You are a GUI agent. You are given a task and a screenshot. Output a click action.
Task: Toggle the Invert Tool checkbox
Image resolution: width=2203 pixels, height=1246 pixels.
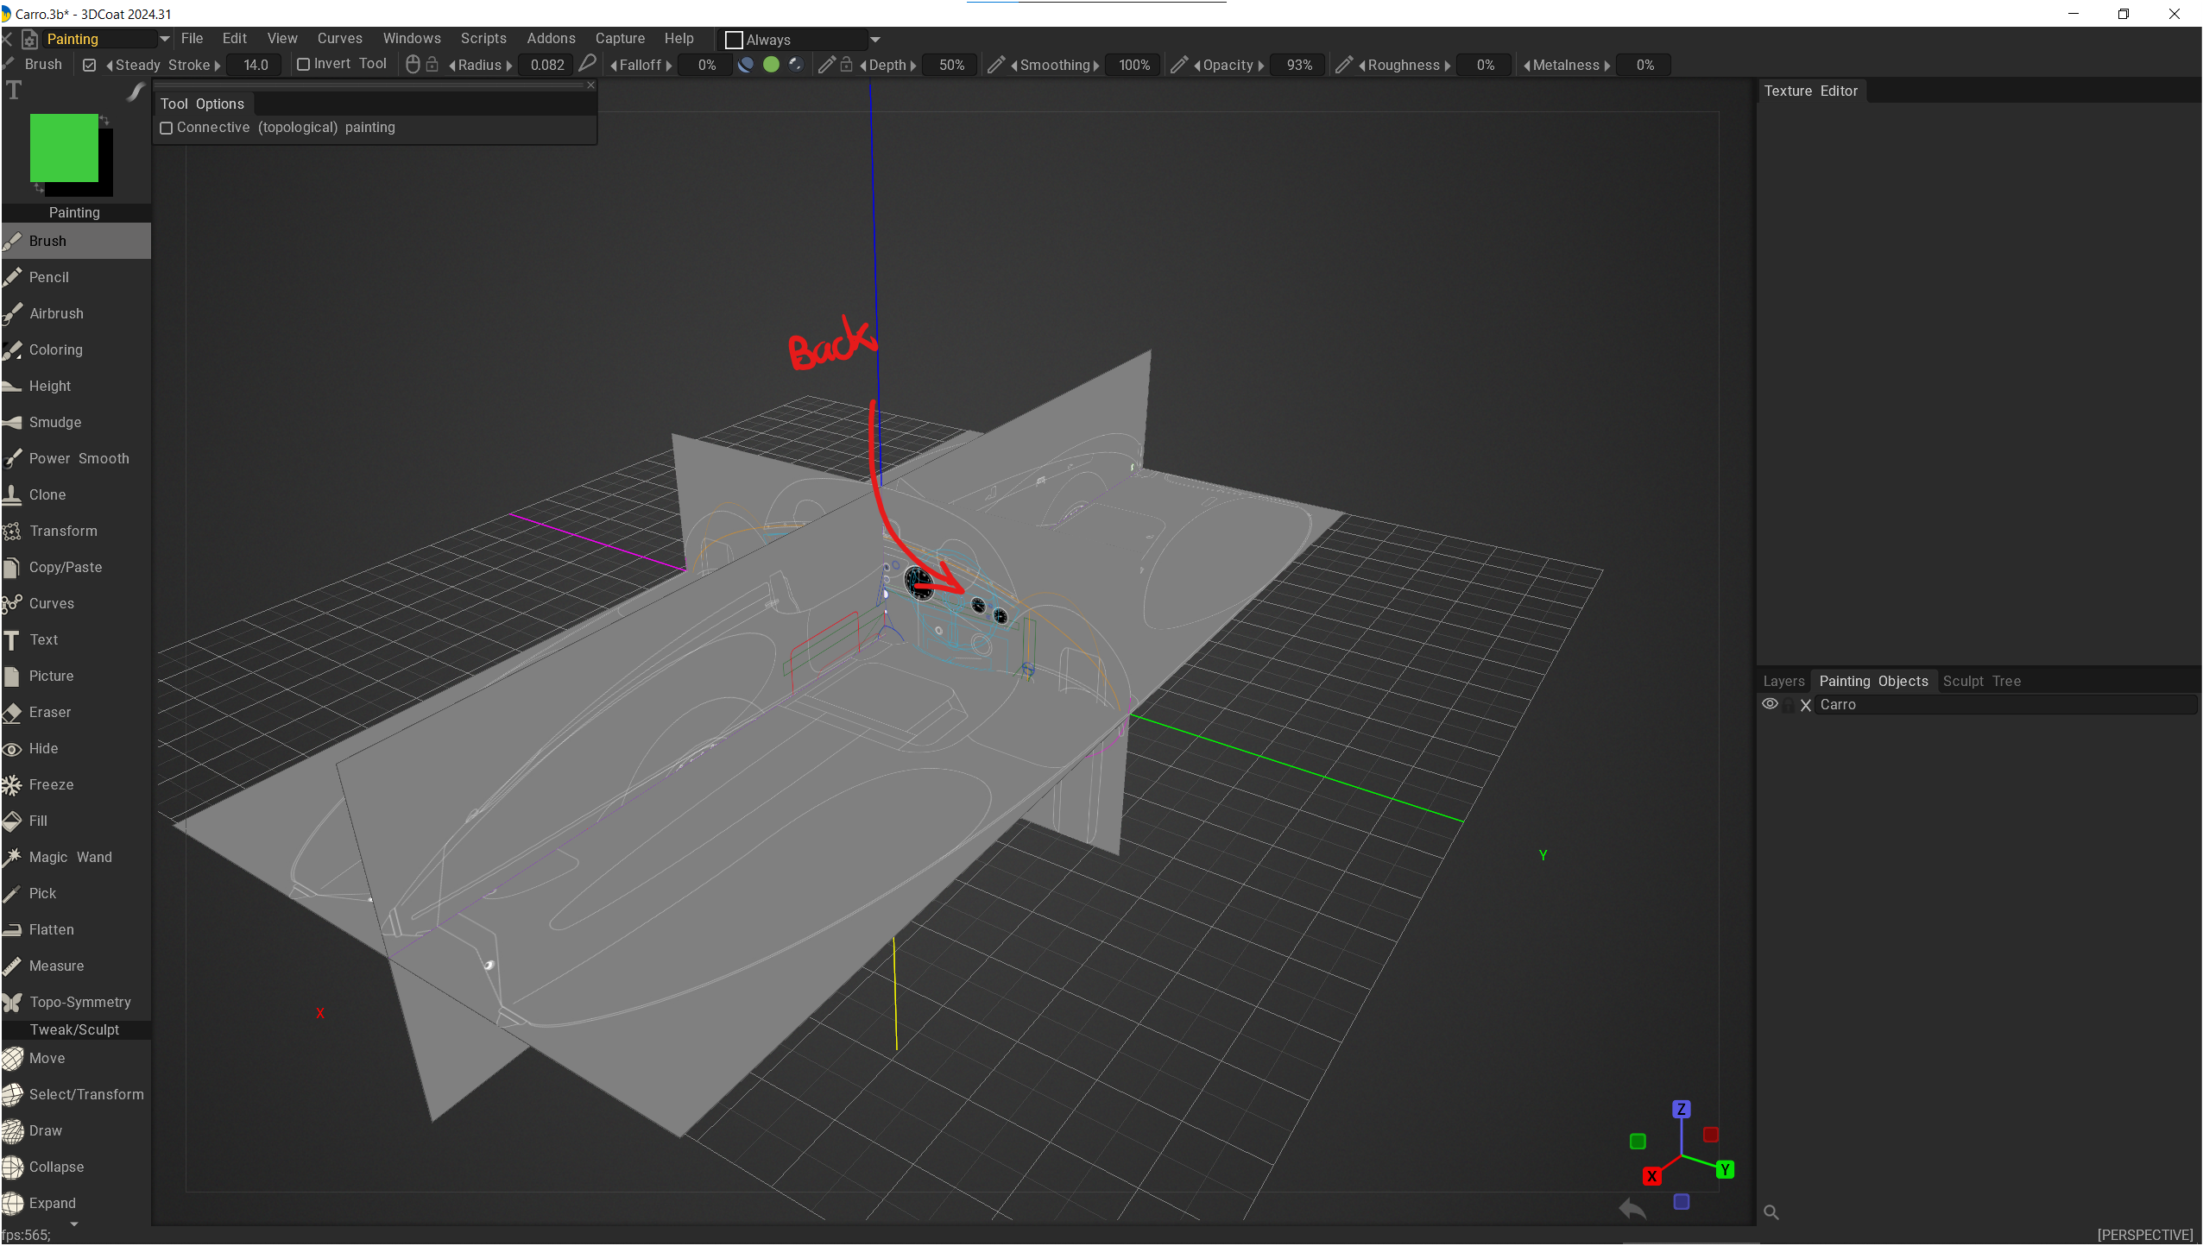[x=303, y=65]
